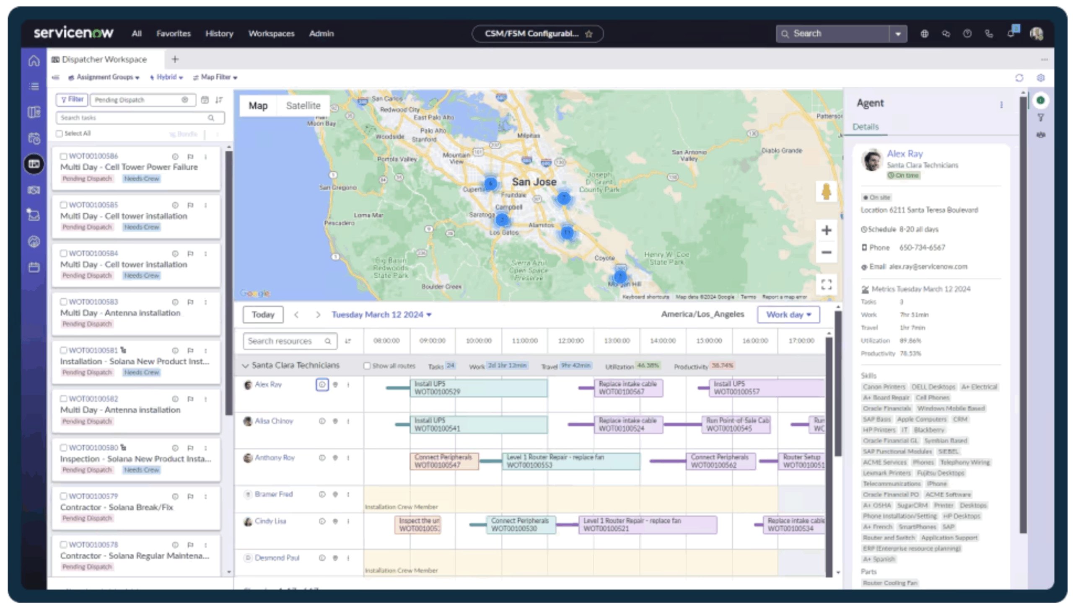Image resolution: width=1073 pixels, height=609 pixels.
Task: Open the Home icon in left sidebar
Action: 34,61
